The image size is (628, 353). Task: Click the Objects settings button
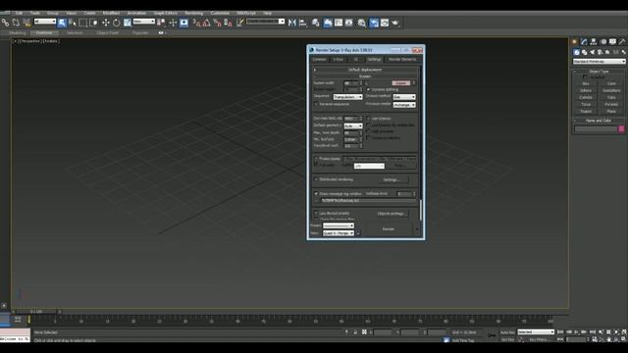tap(392, 214)
